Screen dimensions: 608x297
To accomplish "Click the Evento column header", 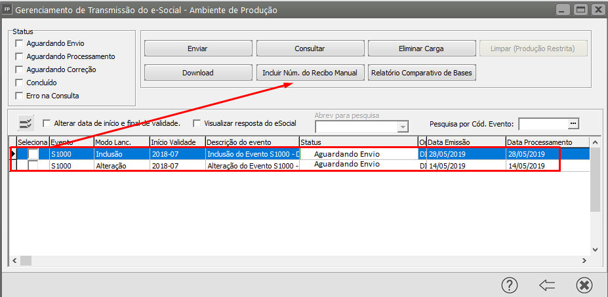I will pyautogui.click(x=72, y=142).
